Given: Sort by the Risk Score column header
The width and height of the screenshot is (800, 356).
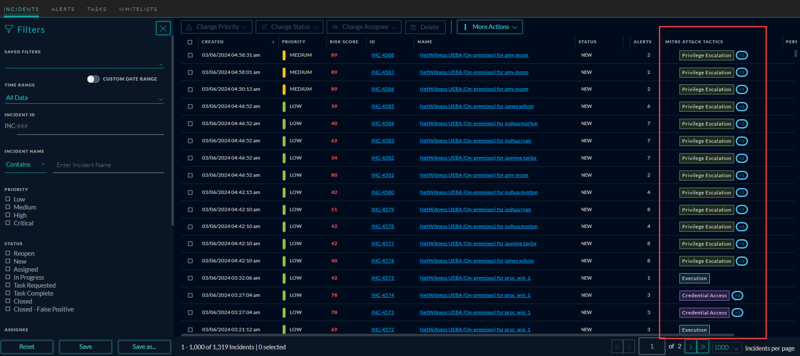Looking at the screenshot, I should tap(344, 42).
